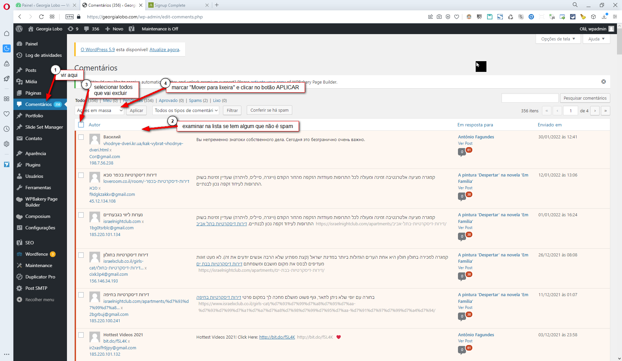Switch to Signup Complete browser tab
This screenshot has width=622, height=361.
point(170,5)
